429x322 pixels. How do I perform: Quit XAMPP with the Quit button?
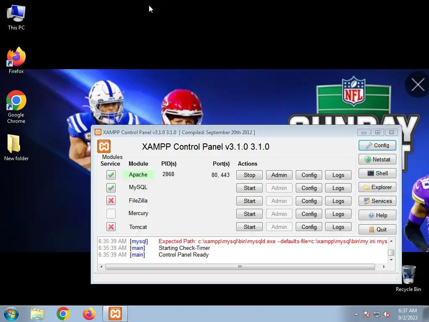(x=377, y=229)
